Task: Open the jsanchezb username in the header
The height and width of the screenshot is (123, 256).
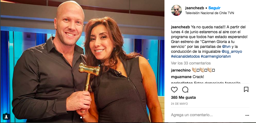Action: [x=195, y=8]
